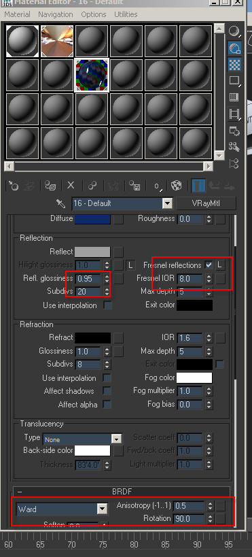Click the Video Color Check icon
Screen dimensions: 252x557
click(x=234, y=97)
